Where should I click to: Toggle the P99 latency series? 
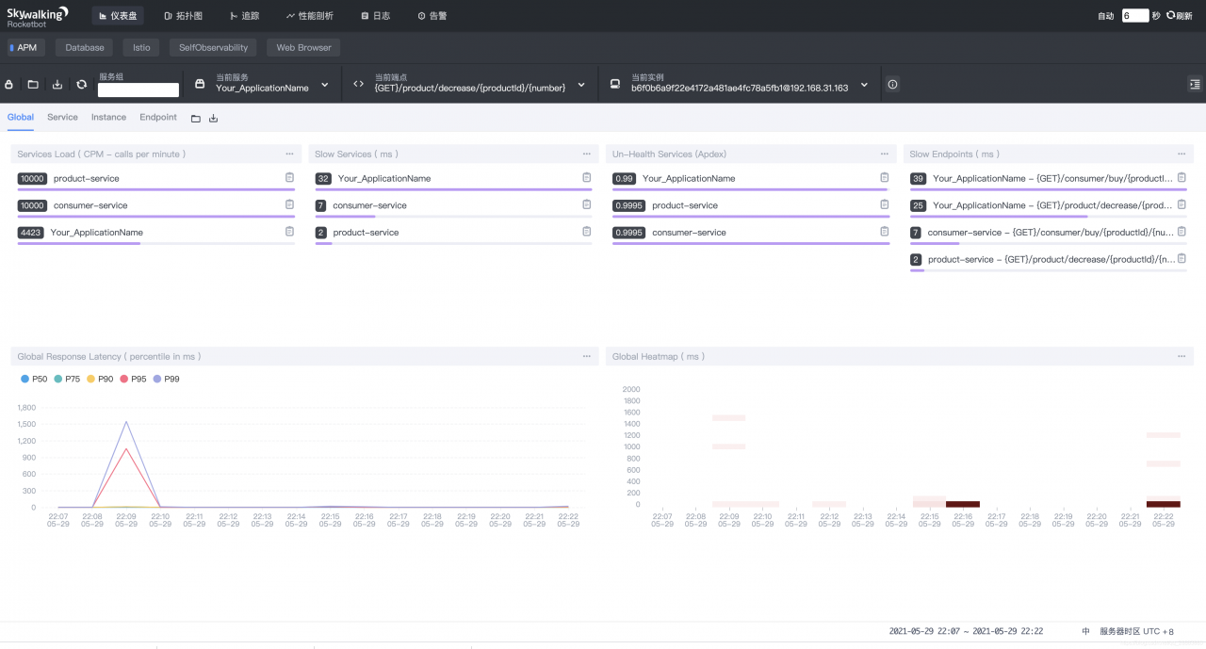[166, 379]
